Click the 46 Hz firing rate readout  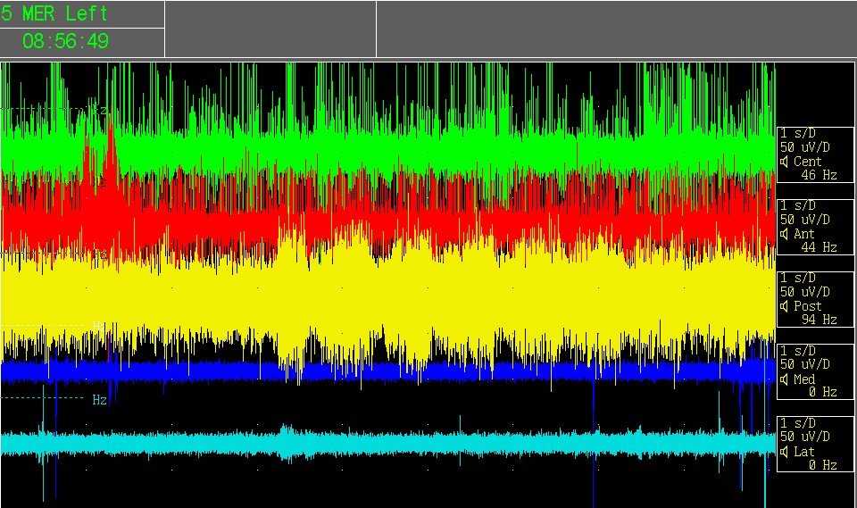point(819,176)
